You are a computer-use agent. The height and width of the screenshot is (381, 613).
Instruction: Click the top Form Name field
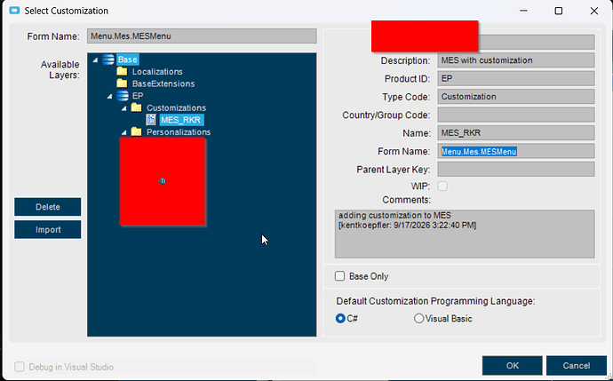click(202, 36)
